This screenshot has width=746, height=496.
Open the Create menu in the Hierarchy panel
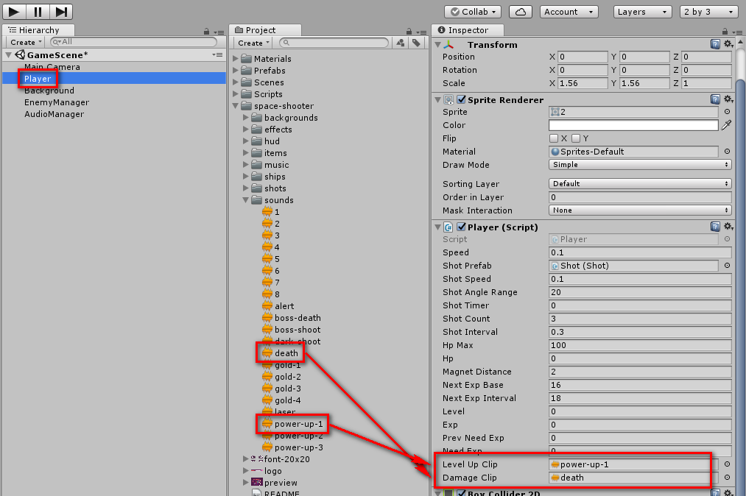24,42
